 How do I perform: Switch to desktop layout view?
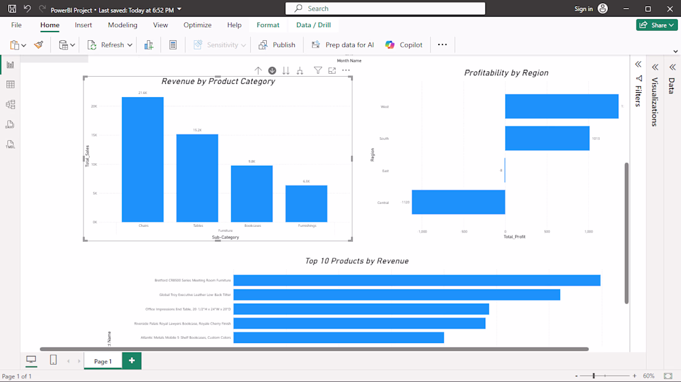pos(31,360)
